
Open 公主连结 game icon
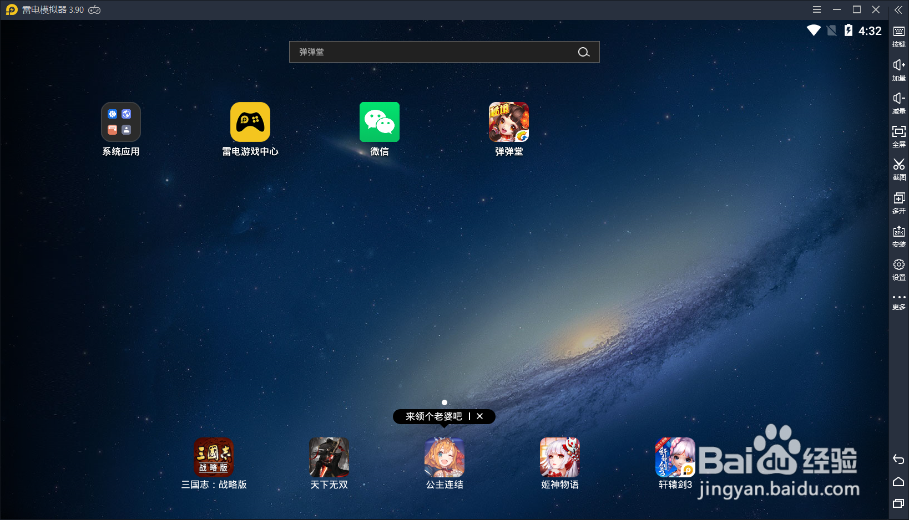(x=445, y=457)
